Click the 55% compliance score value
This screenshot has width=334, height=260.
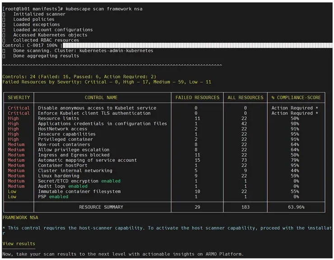coord(295,191)
